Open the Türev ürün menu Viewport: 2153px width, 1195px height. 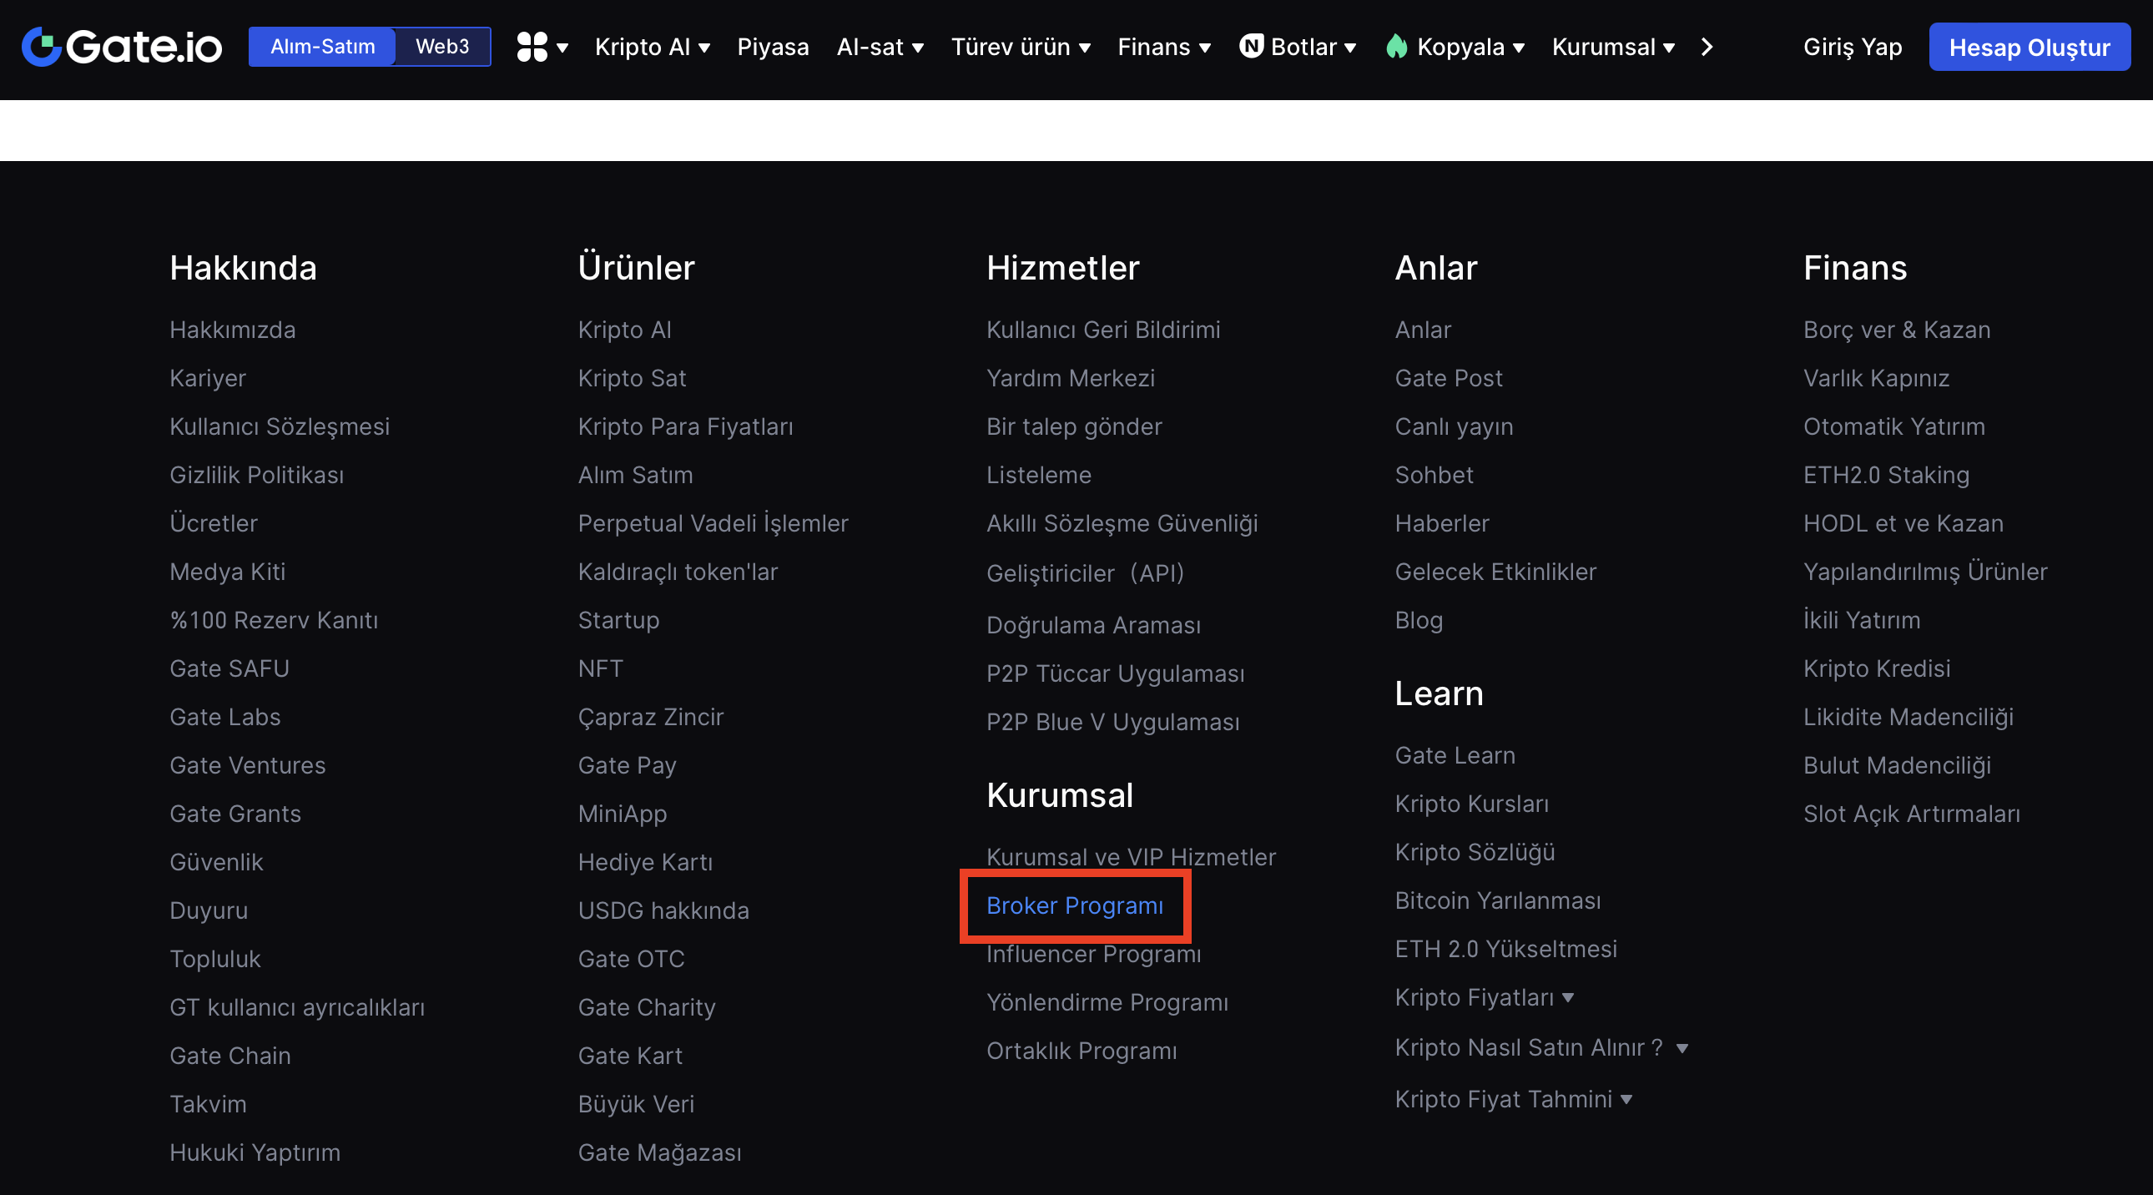click(x=1021, y=47)
